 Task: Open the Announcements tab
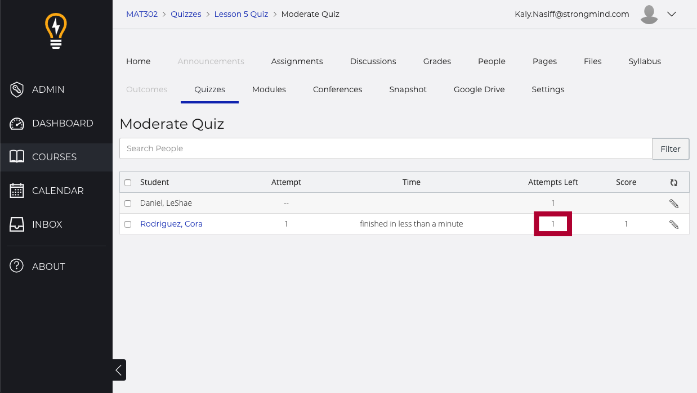point(211,61)
